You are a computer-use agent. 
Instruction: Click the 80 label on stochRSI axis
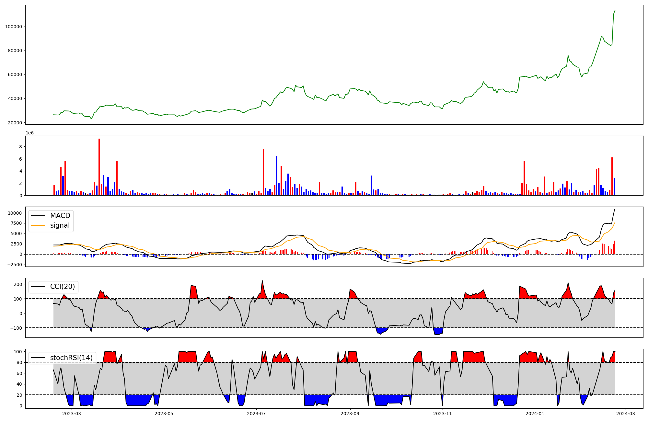(19, 362)
